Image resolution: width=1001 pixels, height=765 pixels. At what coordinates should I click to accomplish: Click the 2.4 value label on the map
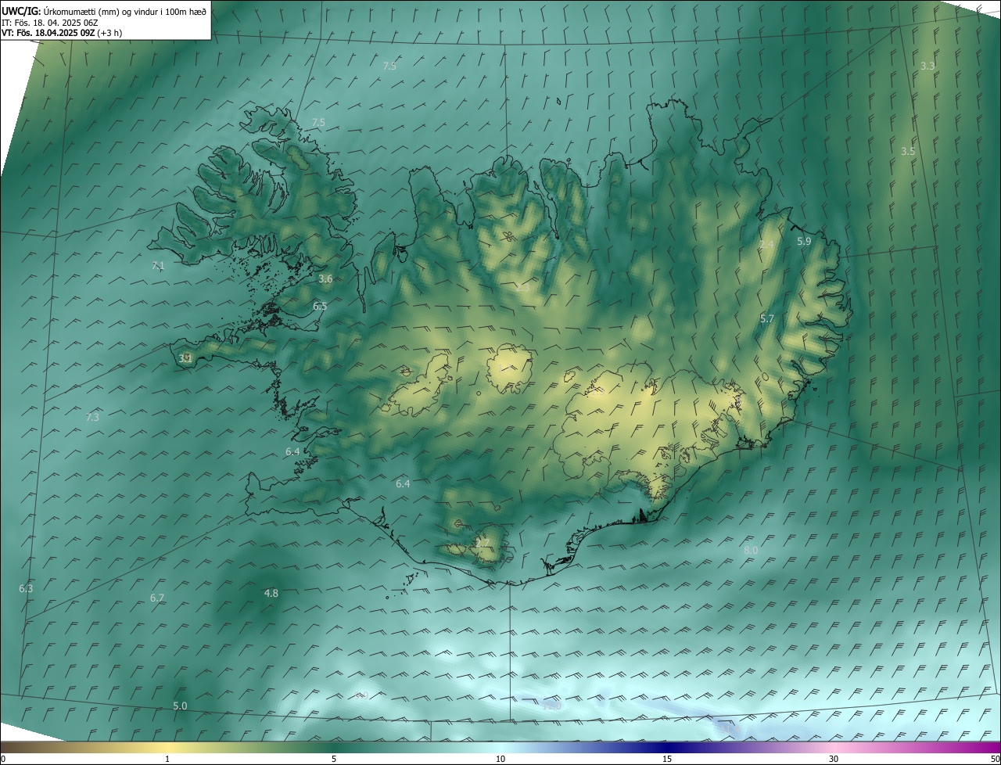tap(767, 245)
